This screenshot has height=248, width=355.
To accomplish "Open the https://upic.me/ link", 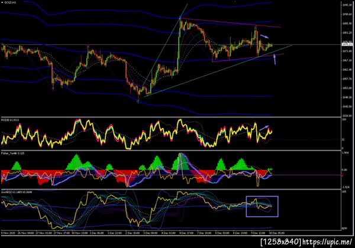I will point(327,242).
